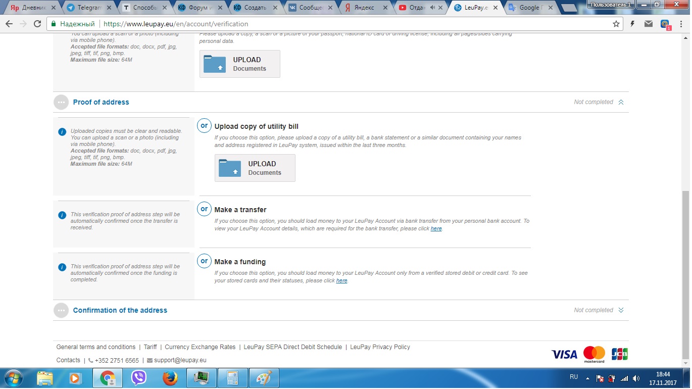Open the mail envelope extension
Image resolution: width=692 pixels, height=389 pixels.
click(649, 24)
